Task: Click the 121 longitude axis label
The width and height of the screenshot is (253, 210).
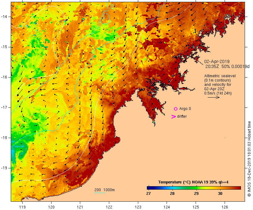Action: coord(80,207)
